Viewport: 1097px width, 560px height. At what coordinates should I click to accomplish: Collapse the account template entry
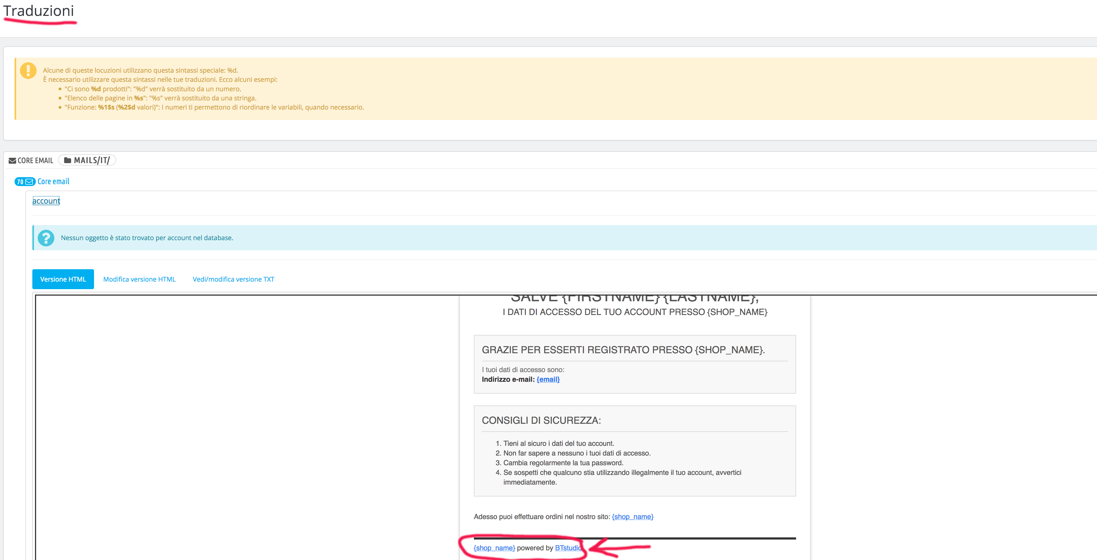[x=46, y=201]
